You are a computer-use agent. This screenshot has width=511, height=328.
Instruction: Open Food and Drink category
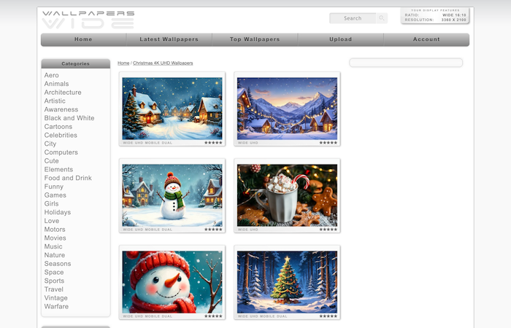point(68,178)
